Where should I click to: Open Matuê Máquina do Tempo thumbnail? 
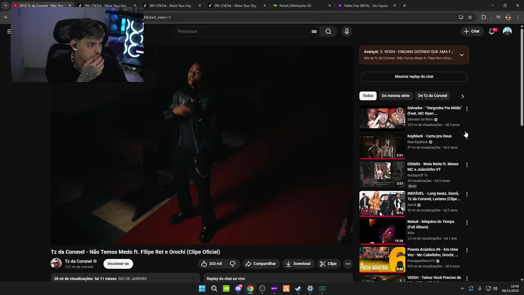382,232
